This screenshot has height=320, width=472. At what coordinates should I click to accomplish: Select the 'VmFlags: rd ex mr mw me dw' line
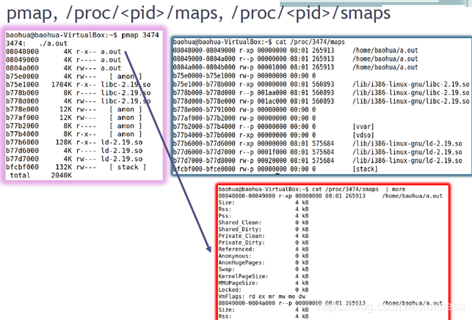(x=262, y=297)
